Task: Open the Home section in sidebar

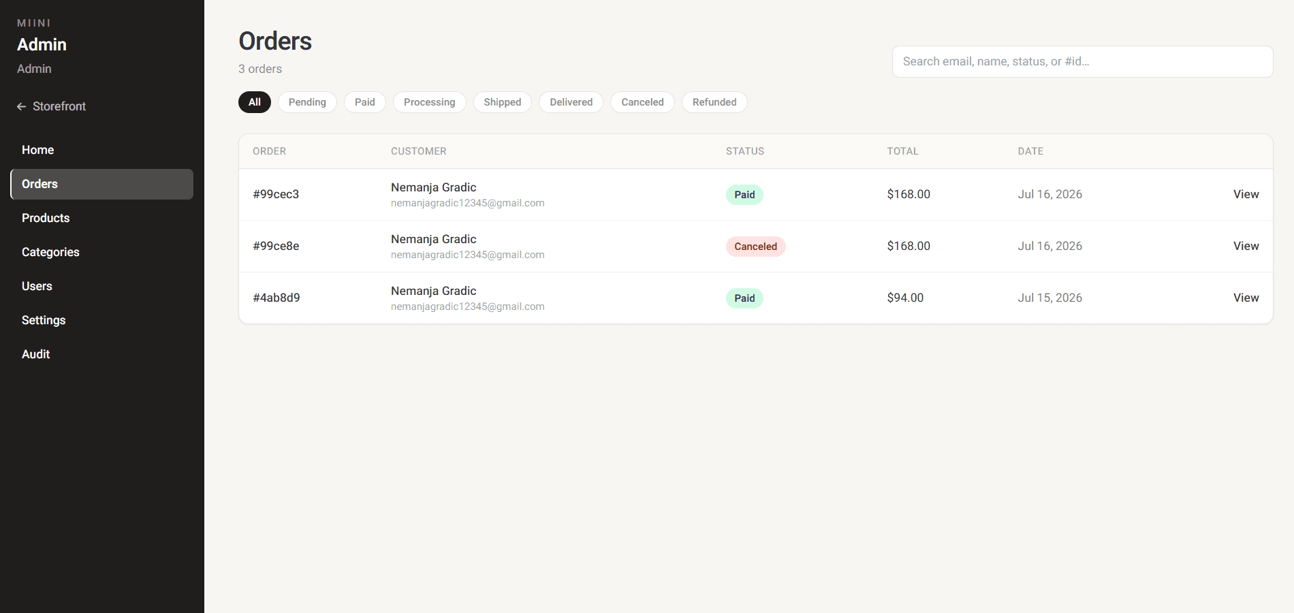Action: click(102, 150)
